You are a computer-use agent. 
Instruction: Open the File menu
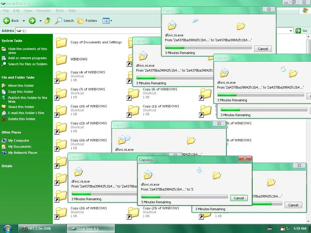pos(6,11)
